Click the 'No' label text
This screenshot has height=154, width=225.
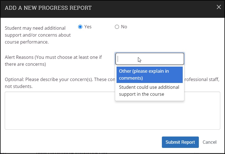(x=124, y=27)
